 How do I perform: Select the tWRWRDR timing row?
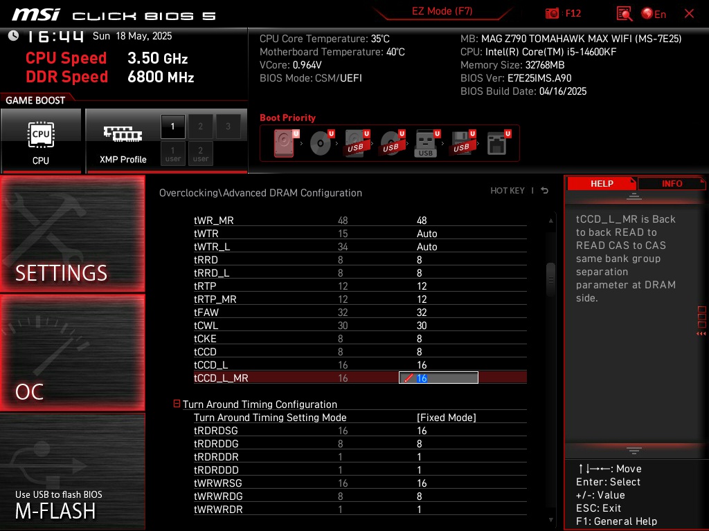[x=360, y=509]
